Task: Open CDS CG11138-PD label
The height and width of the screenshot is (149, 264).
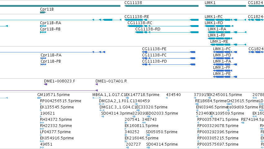Action: (x=154, y=61)
